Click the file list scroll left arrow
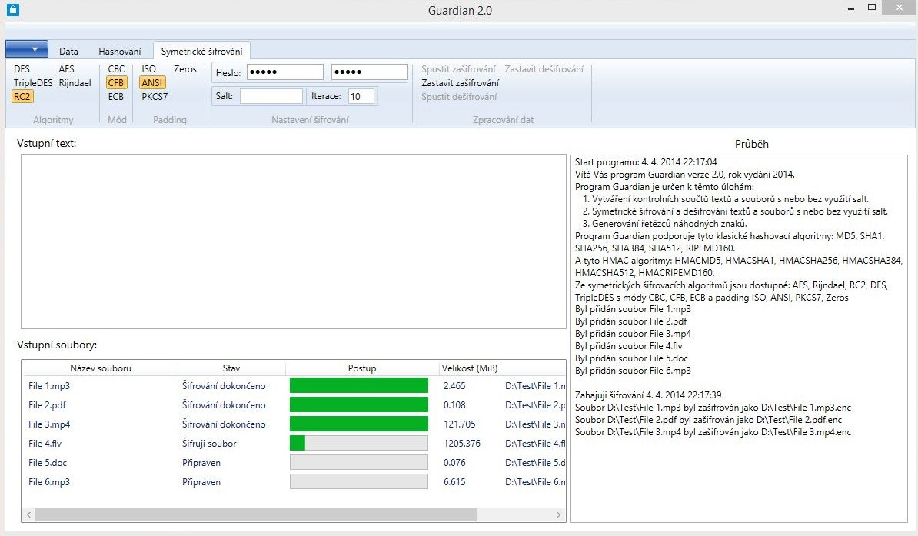918x536 pixels. 28,515
